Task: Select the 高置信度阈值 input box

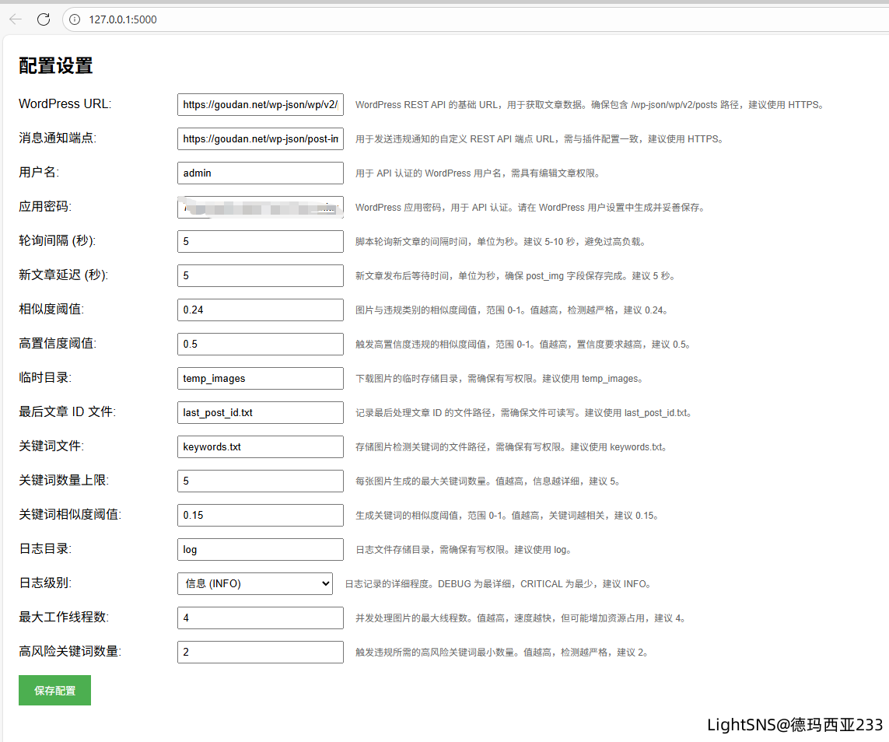Action: pos(261,344)
